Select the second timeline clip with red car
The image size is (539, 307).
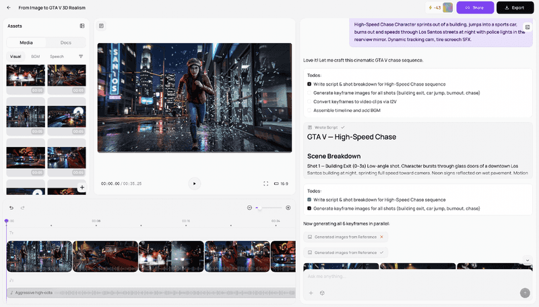click(105, 256)
